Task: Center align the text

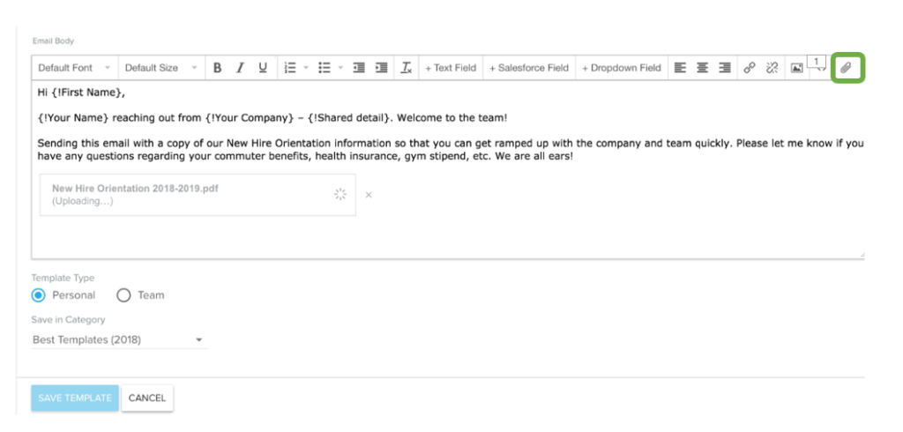Action: 703,68
